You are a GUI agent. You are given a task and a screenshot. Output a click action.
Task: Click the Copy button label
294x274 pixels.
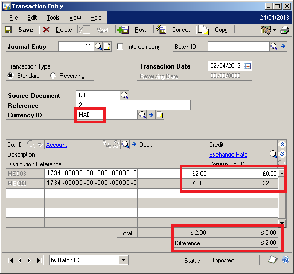tap(221, 30)
